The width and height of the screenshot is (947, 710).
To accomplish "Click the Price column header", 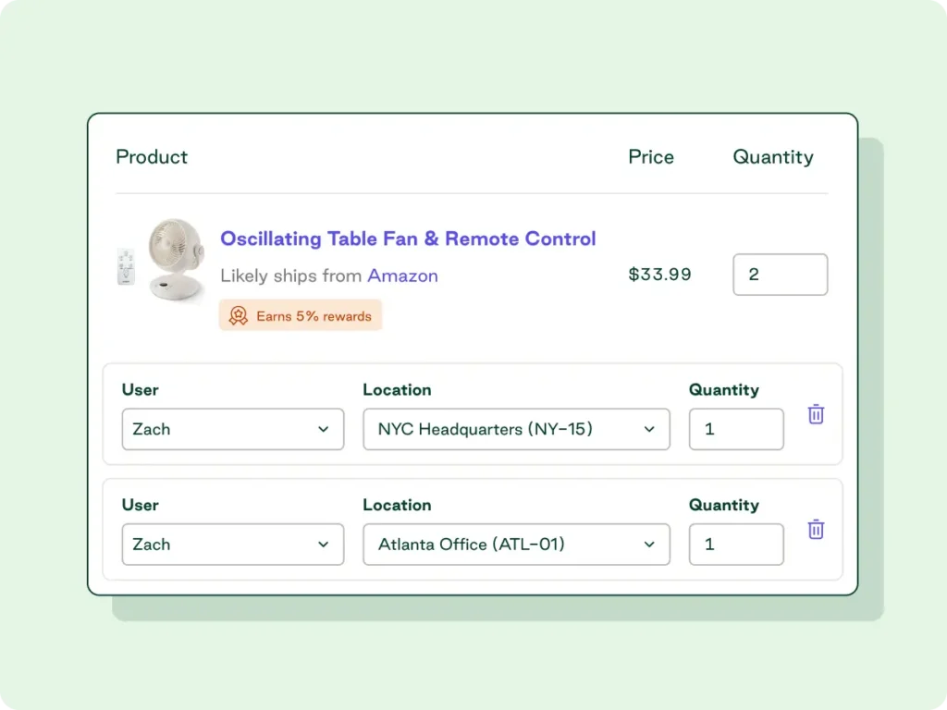I will pos(651,157).
